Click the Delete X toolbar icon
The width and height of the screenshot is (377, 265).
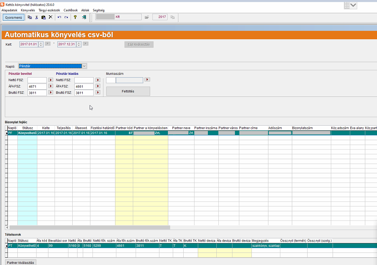[x=50, y=17]
